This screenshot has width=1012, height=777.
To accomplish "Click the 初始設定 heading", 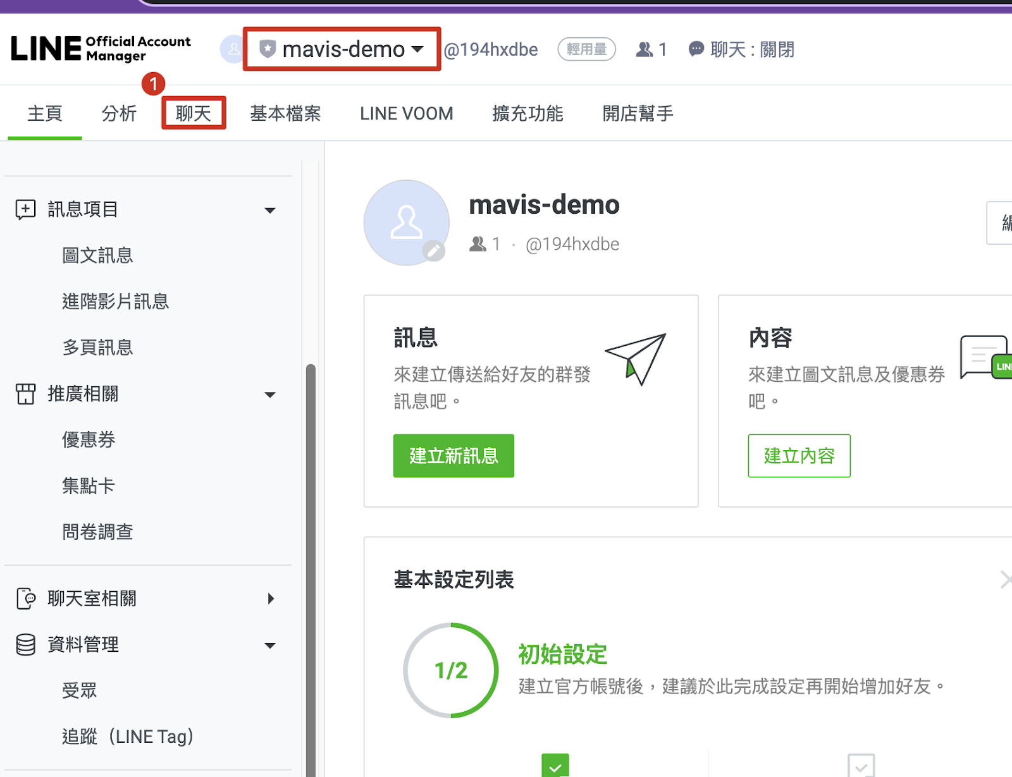I will 562,654.
